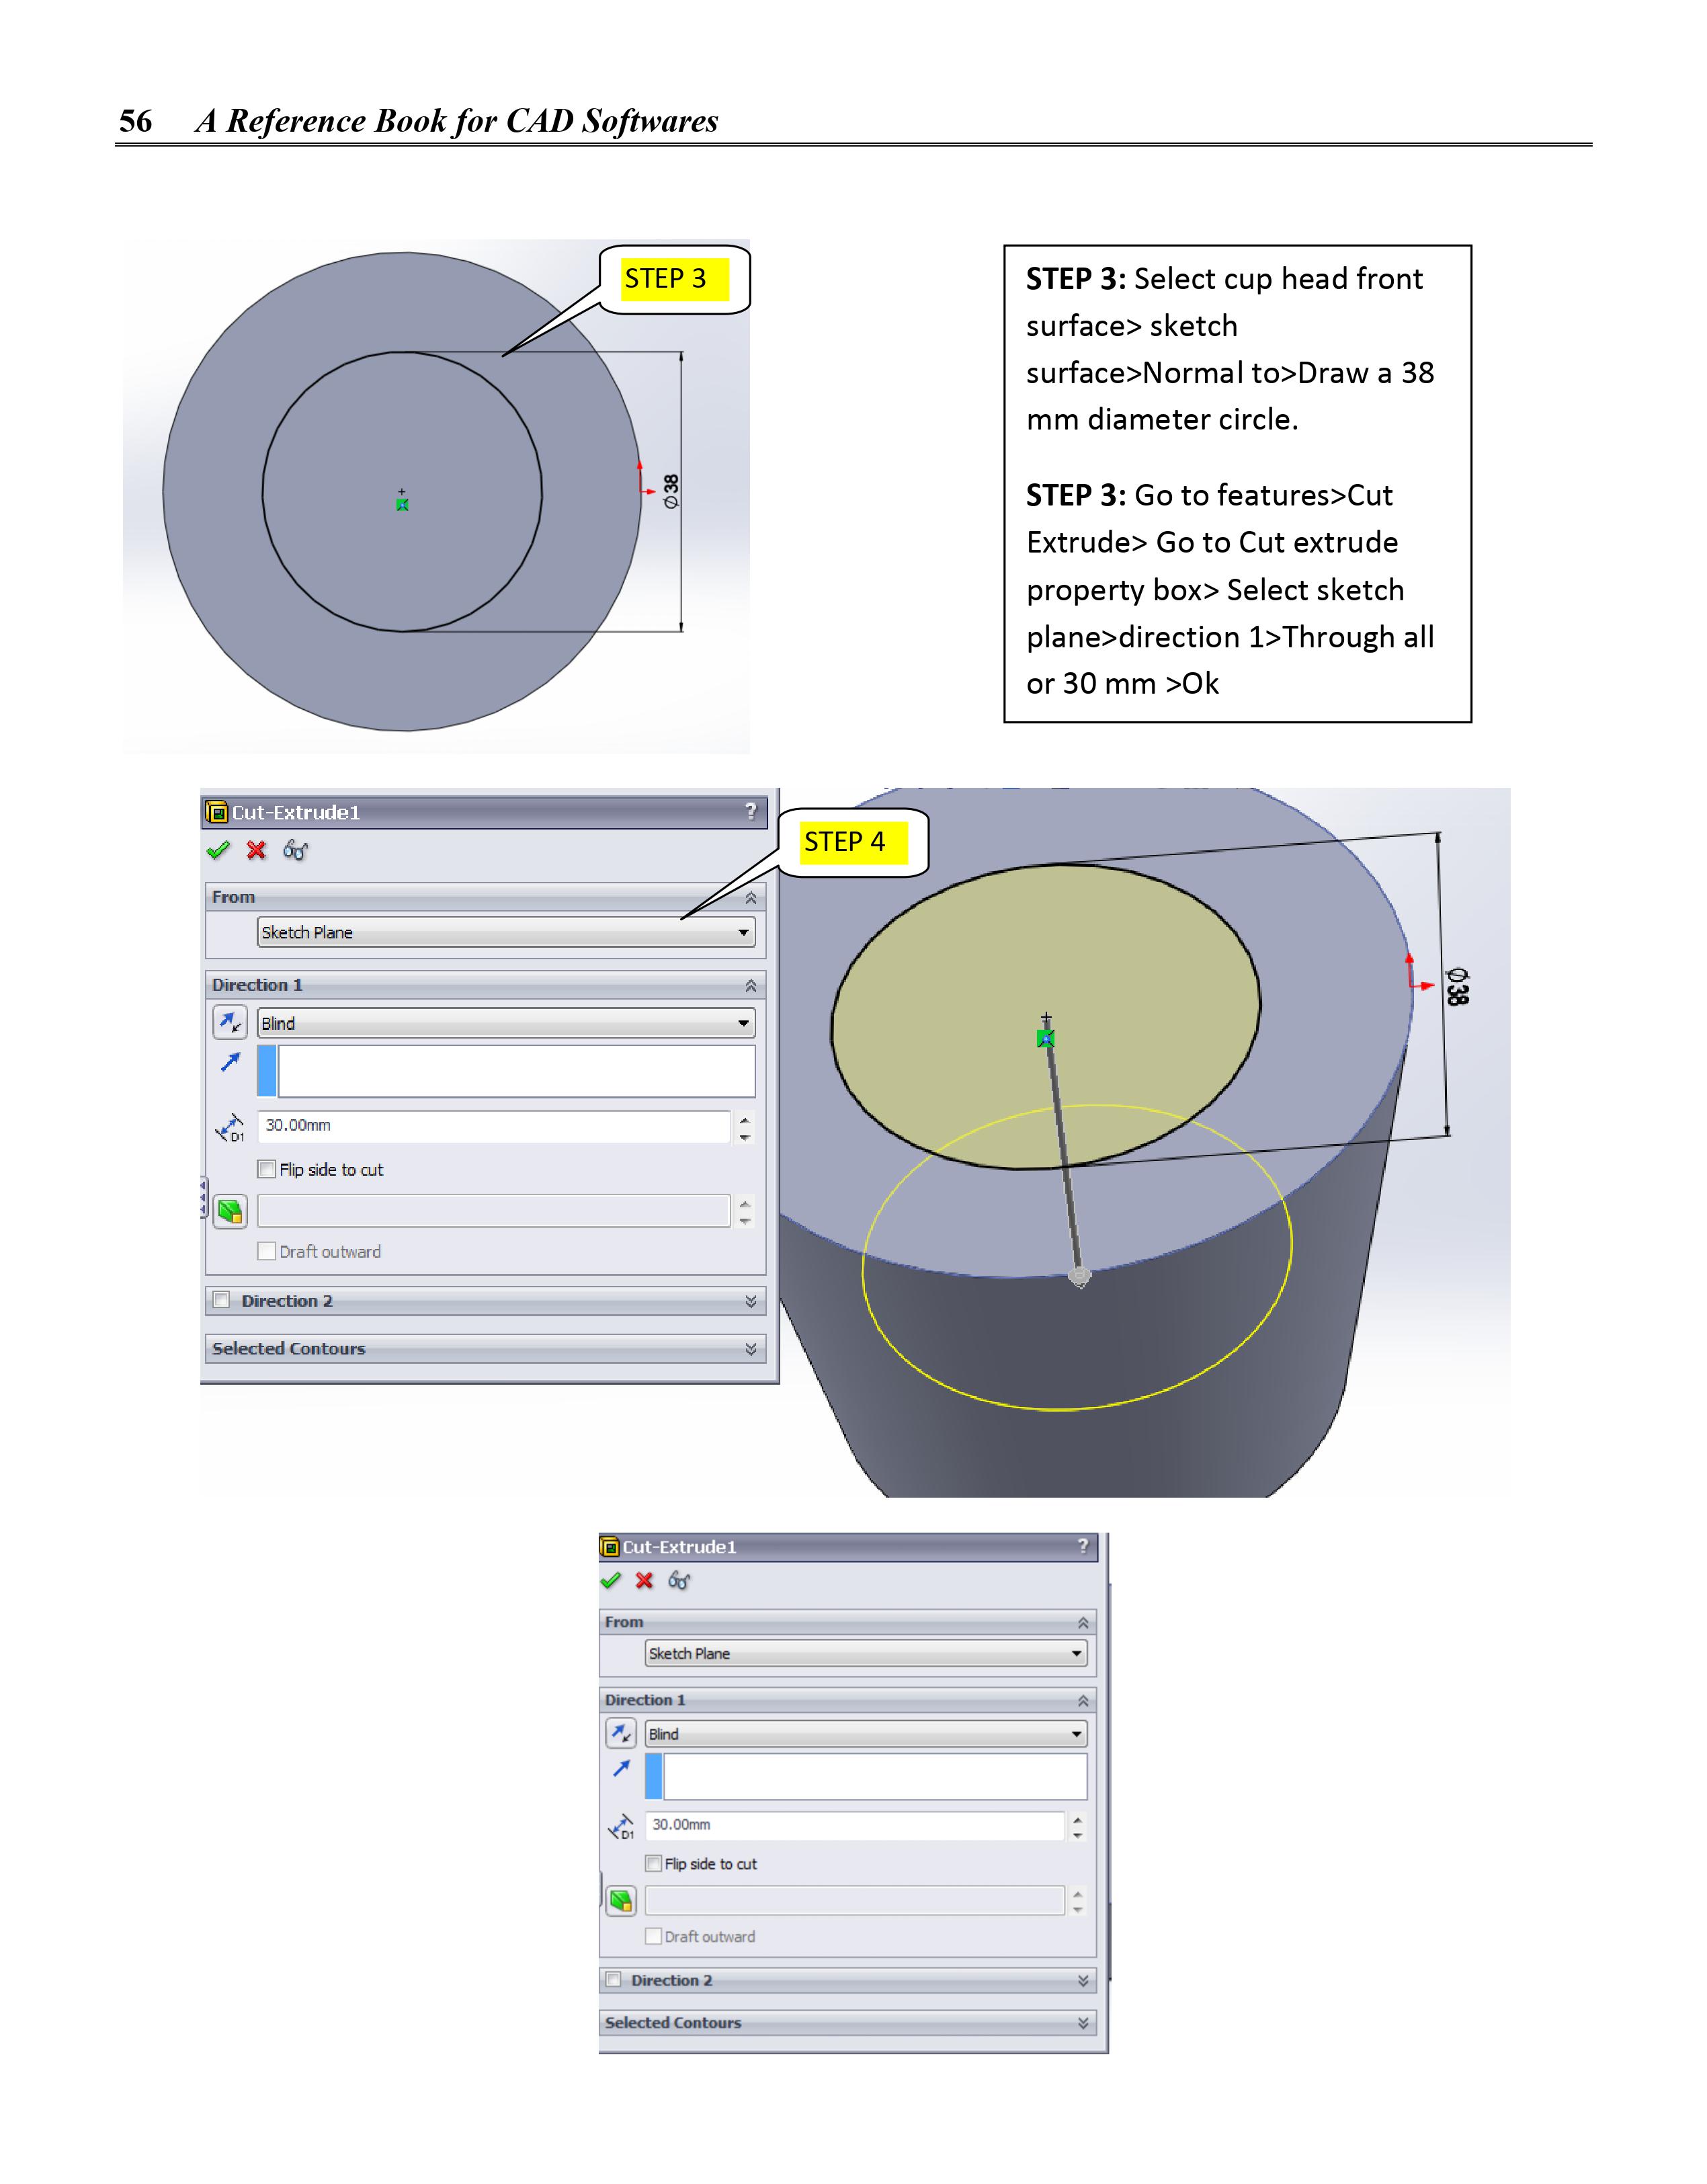Viewport: 1707px width, 2184px height.
Task: Expand Selected Contours section in upper panel
Action: [x=751, y=1349]
